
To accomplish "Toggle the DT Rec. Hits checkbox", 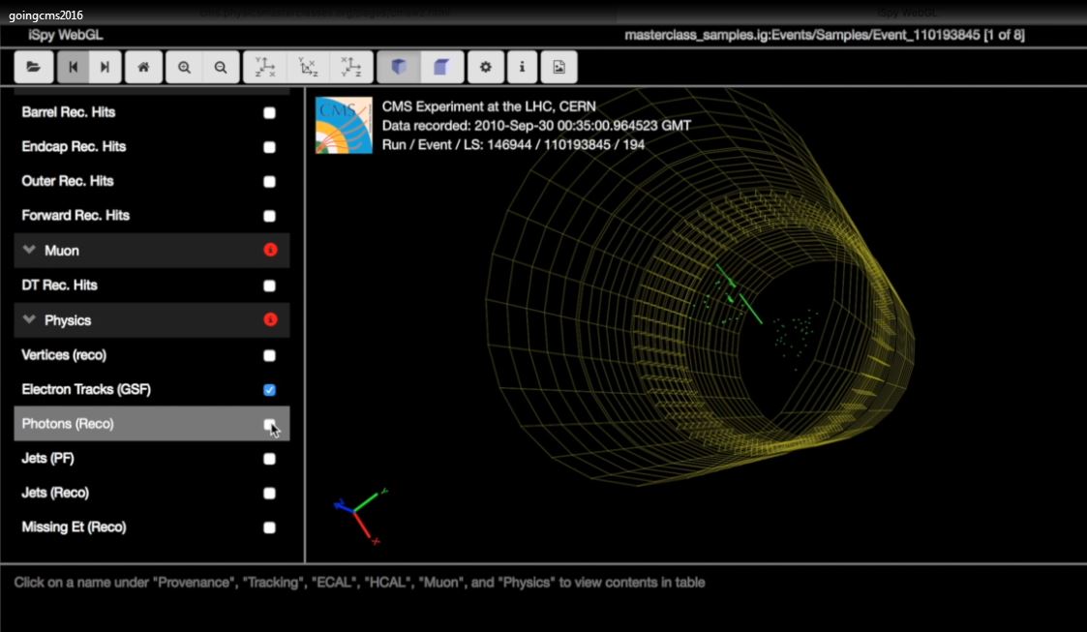I will coord(269,286).
